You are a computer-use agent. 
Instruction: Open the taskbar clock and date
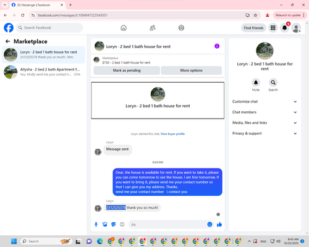(291, 241)
